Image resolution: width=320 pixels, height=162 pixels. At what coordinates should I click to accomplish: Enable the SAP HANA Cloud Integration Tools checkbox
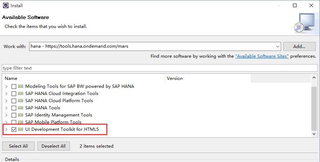pyautogui.click(x=14, y=94)
